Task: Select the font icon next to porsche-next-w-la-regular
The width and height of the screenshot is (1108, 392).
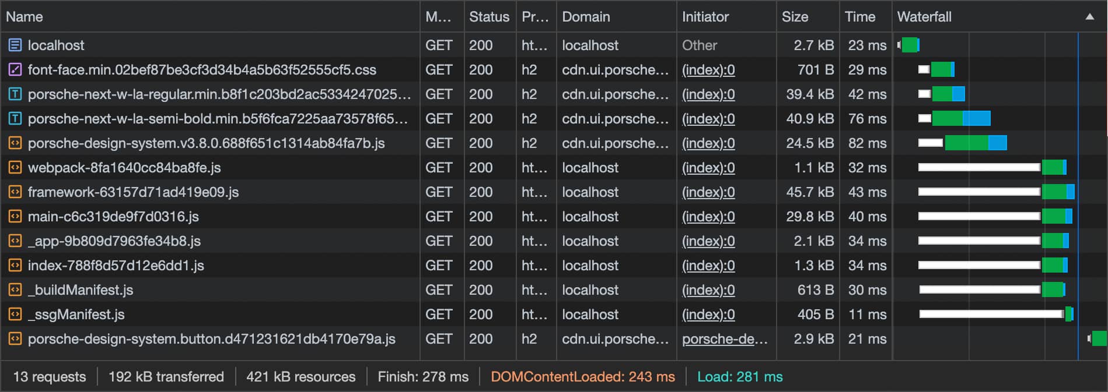Action: point(15,94)
